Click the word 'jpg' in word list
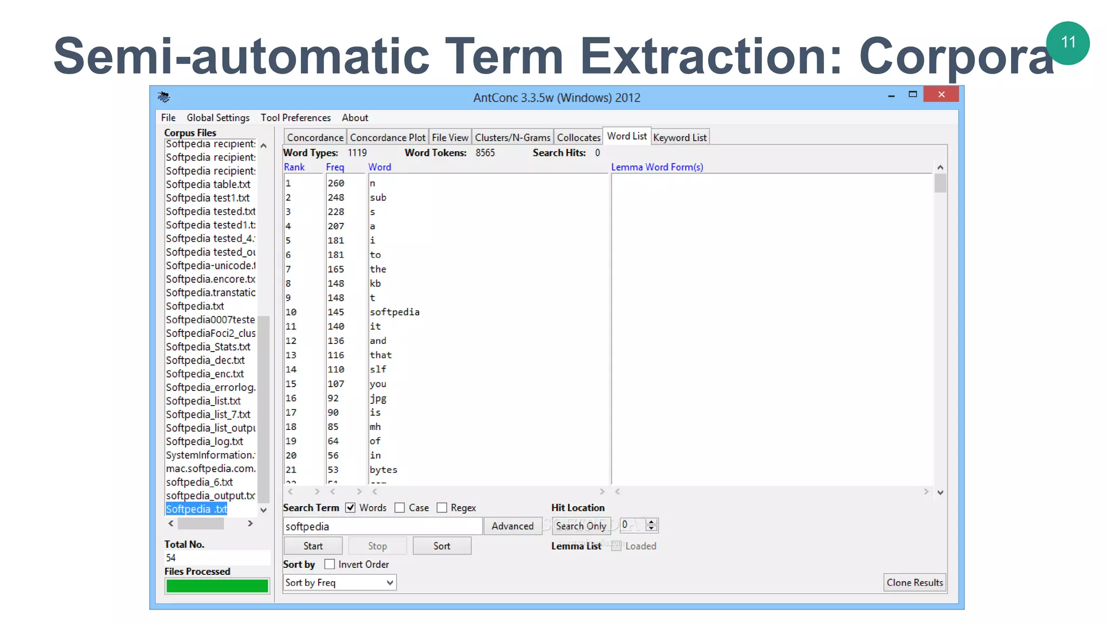Image resolution: width=1108 pixels, height=623 pixels. pos(378,399)
